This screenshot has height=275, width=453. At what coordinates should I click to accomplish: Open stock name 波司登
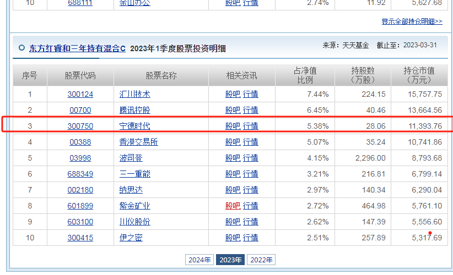pyautogui.click(x=131, y=158)
